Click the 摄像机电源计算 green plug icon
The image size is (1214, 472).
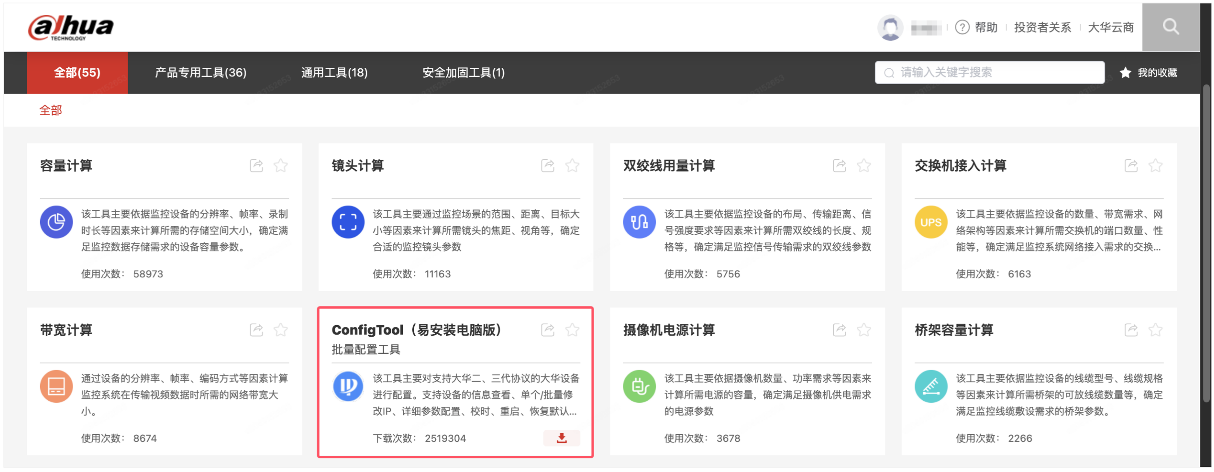pos(639,386)
